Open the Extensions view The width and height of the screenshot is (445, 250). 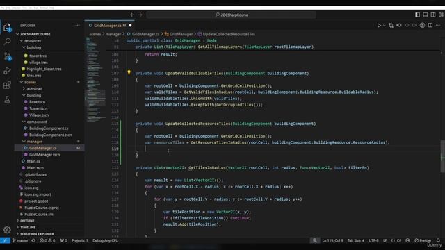[x=7, y=85]
